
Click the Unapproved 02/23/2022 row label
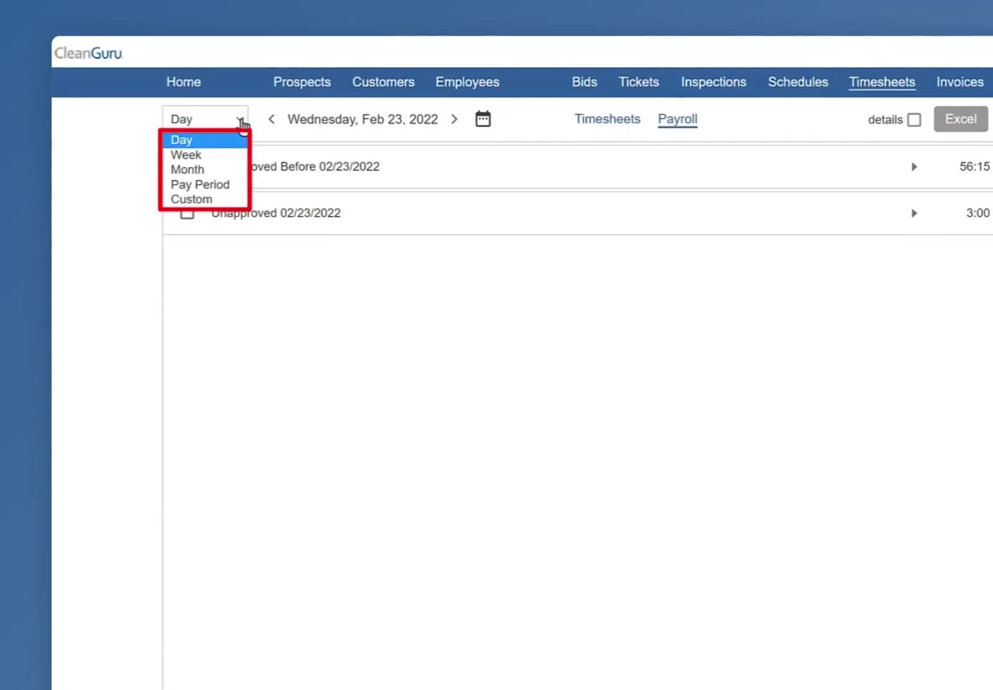[276, 213]
